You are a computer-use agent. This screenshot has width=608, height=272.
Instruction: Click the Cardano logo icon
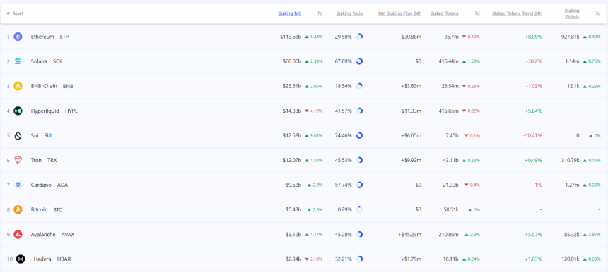[18, 185]
